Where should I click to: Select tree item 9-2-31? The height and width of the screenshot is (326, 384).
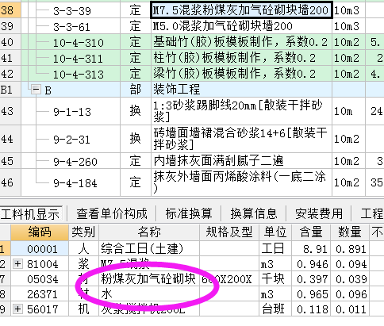click(x=71, y=140)
